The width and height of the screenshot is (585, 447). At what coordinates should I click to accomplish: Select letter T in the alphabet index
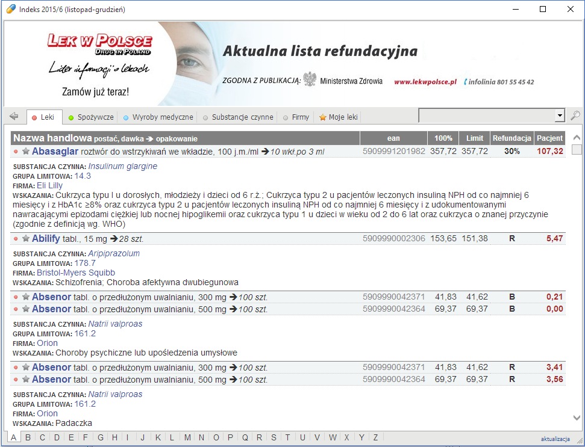coord(287,437)
